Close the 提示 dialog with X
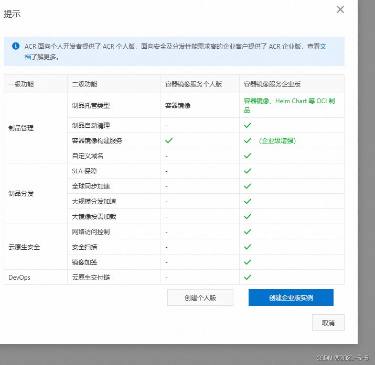 pyautogui.click(x=340, y=9)
